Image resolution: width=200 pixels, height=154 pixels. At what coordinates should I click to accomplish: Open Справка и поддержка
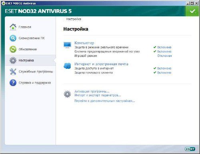click(35, 83)
